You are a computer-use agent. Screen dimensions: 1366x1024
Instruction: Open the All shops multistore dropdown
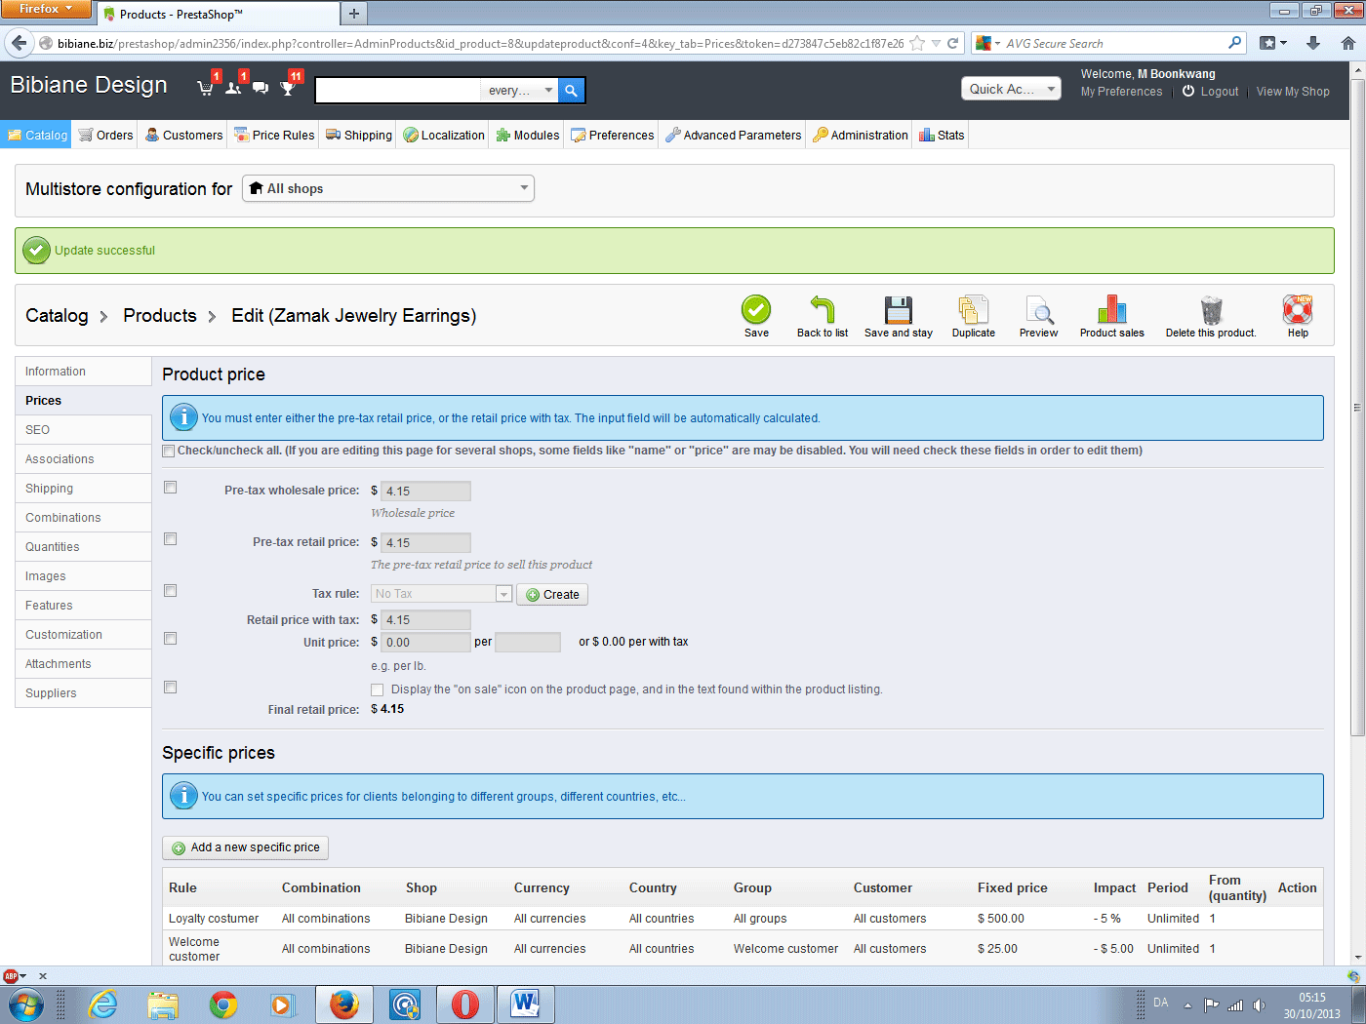(388, 188)
